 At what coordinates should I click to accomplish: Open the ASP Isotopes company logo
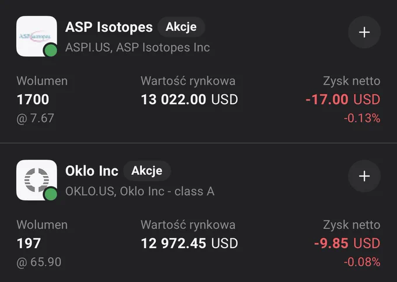36,36
